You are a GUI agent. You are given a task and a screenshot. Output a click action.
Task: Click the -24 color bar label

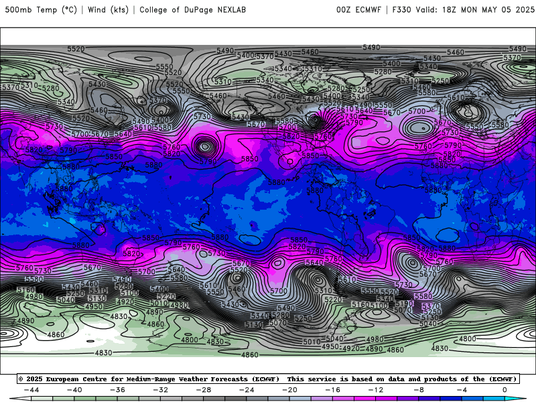coord(247,390)
